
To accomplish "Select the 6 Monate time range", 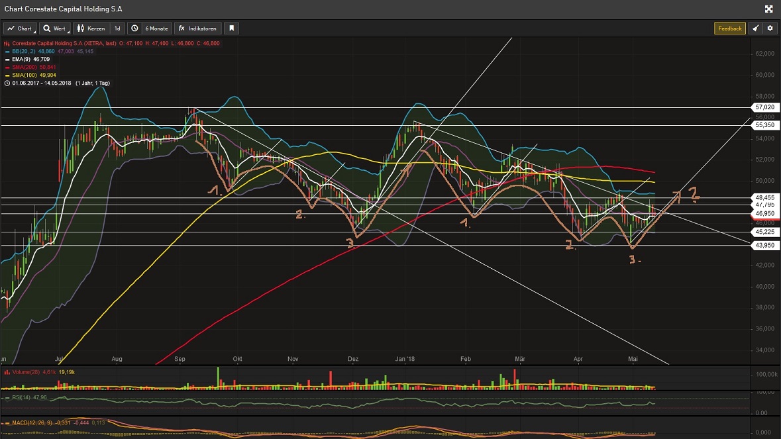I will click(x=156, y=28).
